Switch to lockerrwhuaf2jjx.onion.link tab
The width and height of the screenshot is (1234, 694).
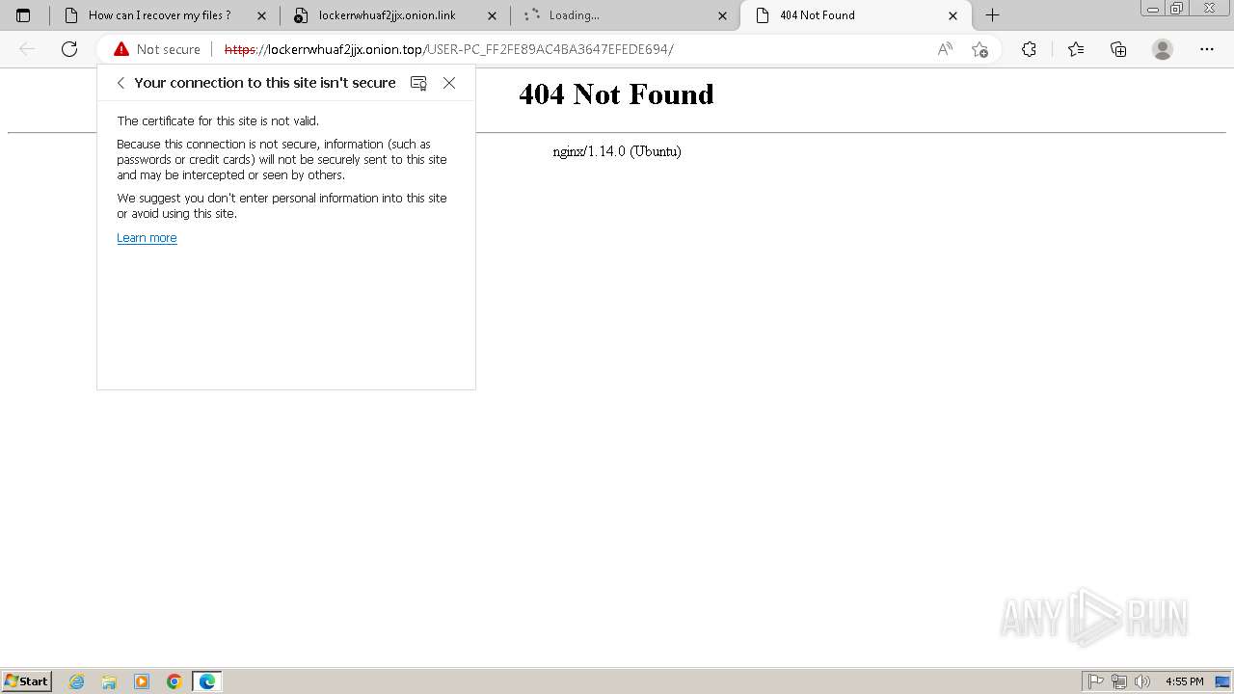(x=394, y=15)
